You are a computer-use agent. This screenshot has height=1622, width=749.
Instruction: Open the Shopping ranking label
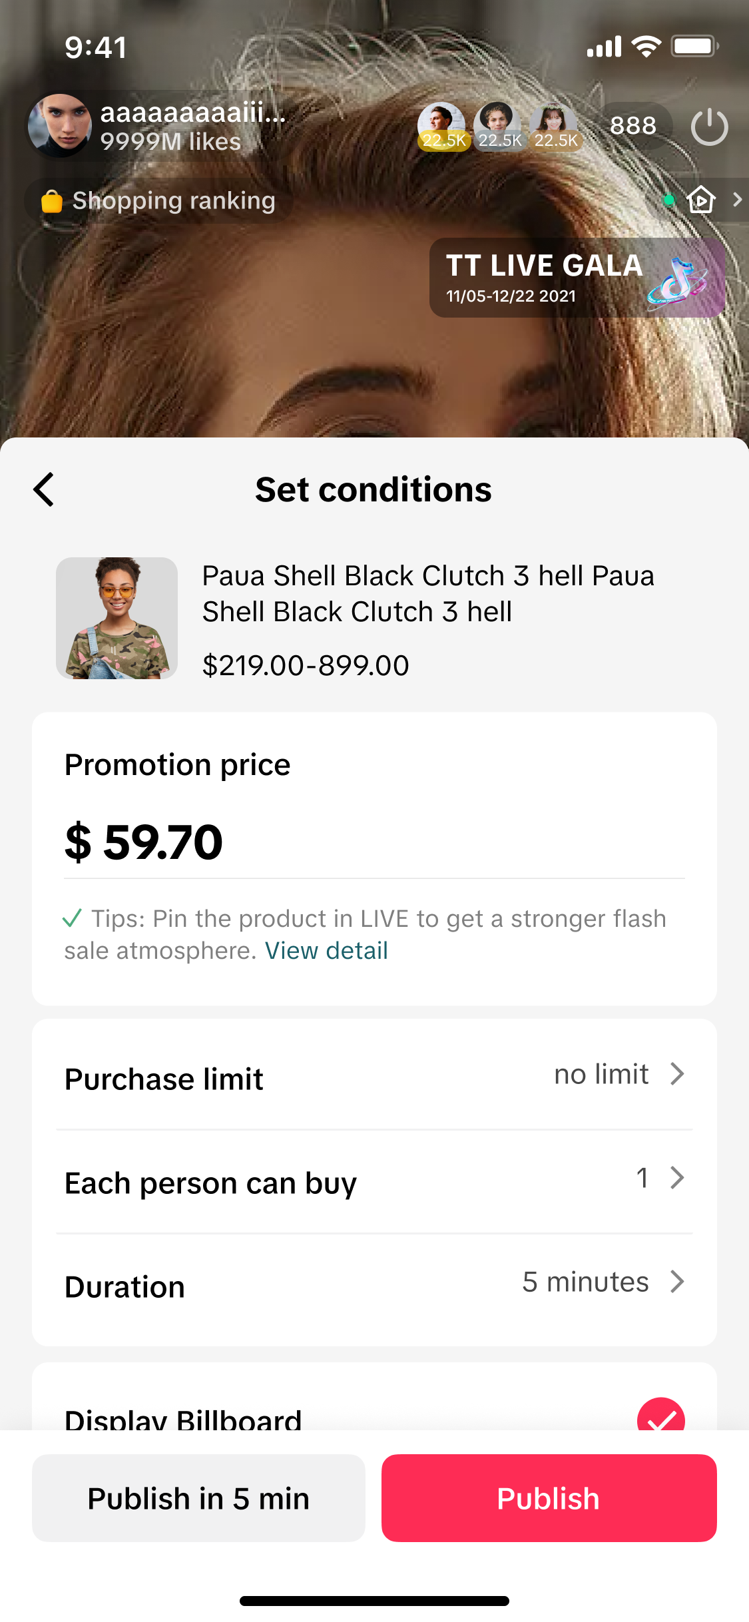[x=173, y=201]
